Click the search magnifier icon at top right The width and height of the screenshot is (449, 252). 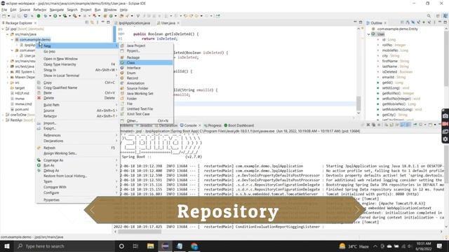[429, 15]
